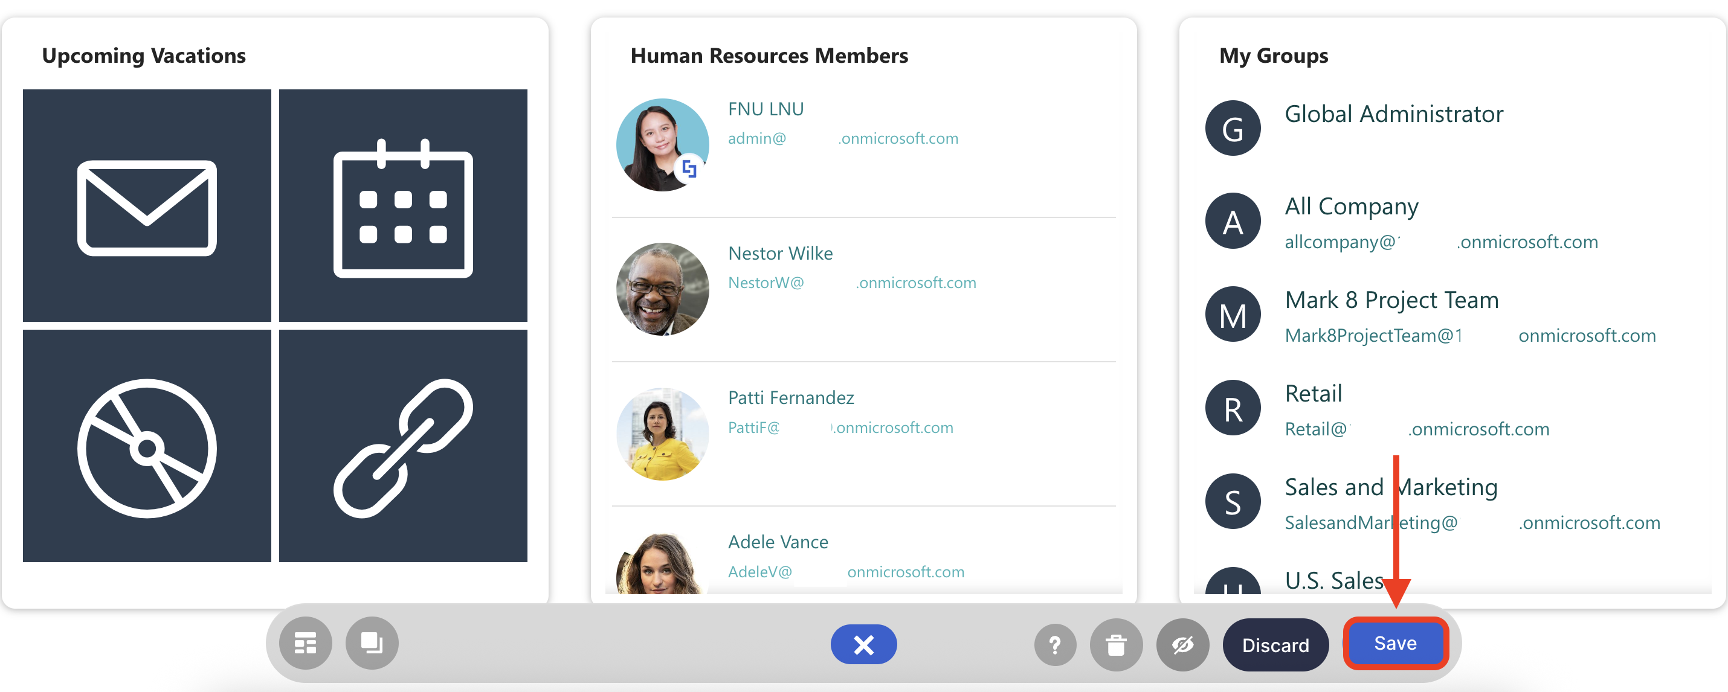Open the Global Administrator group

pyautogui.click(x=1393, y=115)
